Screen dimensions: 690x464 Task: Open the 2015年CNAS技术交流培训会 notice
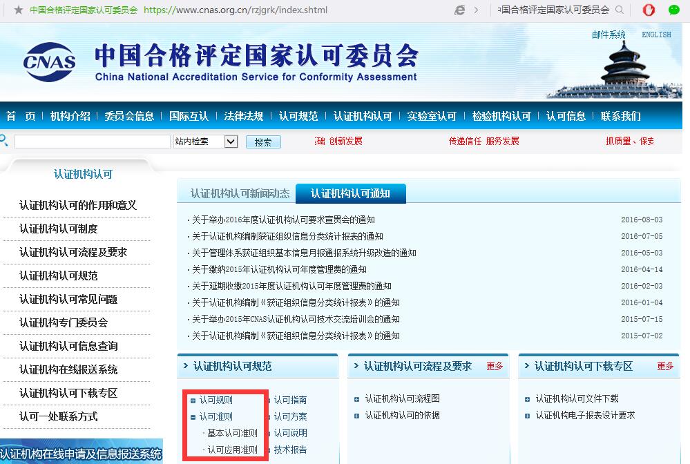tap(296, 319)
